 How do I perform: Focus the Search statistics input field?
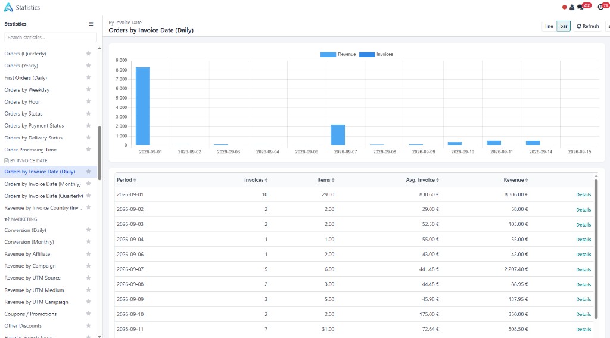point(50,38)
